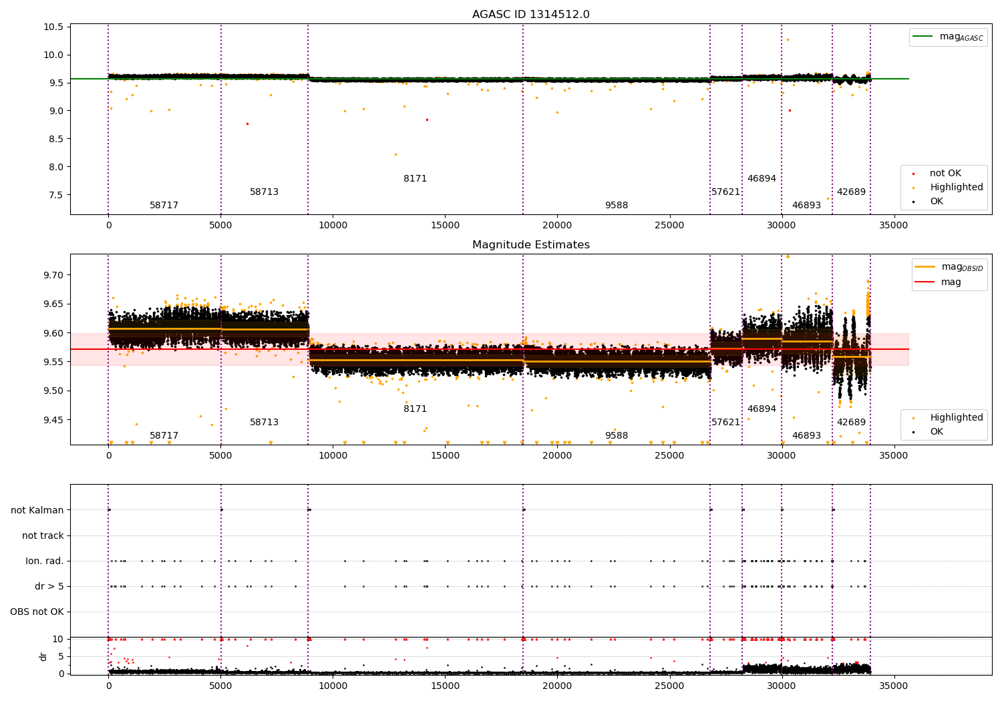Click the "dr > 5" axis label
The width and height of the screenshot is (1002, 701).
49,586
